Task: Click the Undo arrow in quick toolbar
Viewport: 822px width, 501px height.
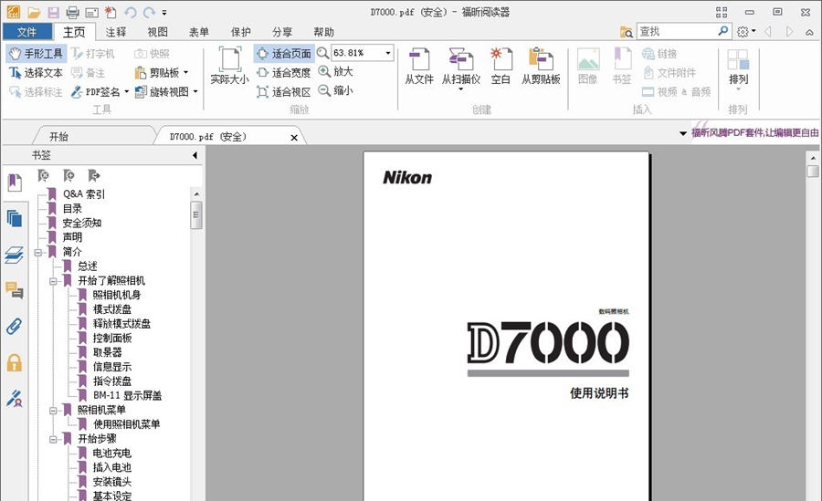Action: 130,12
